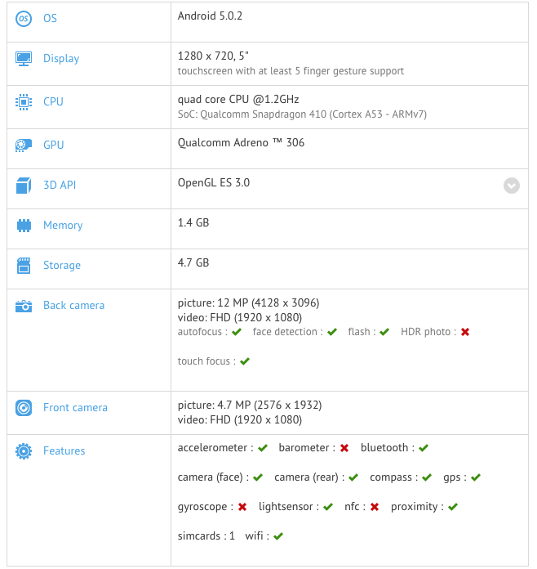This screenshot has width=537, height=569.
Task: Click the Display monitor icon
Action: click(24, 58)
